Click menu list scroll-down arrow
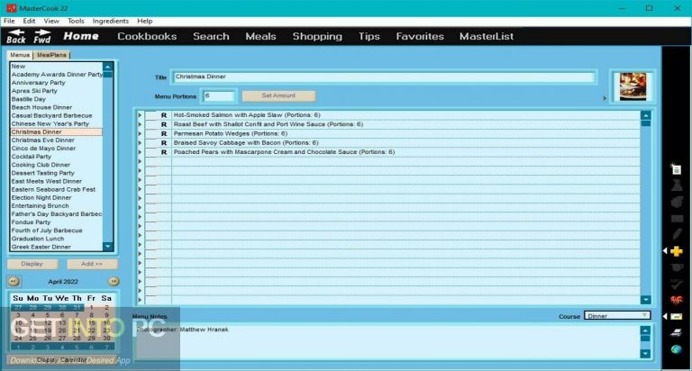This screenshot has height=371, width=692. (x=108, y=247)
